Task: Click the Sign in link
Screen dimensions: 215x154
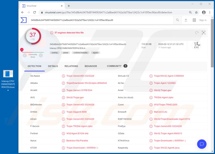Action: [x=203, y=20]
